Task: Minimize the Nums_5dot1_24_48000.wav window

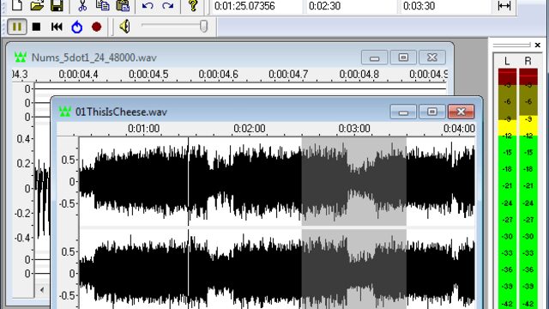Action: tap(374, 58)
